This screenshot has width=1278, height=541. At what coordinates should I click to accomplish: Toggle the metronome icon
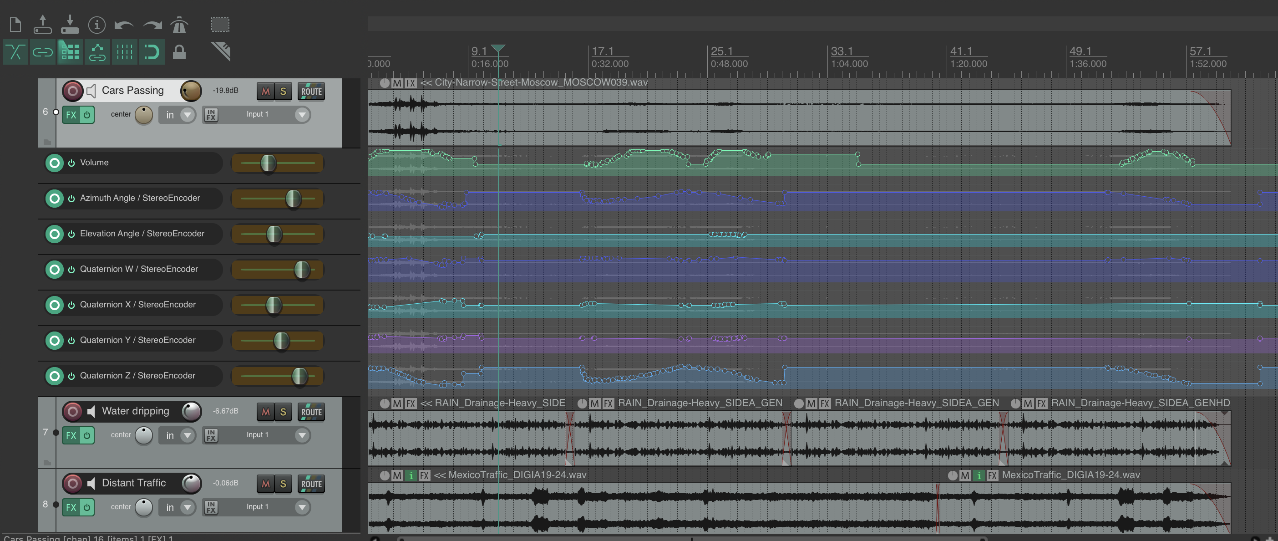pyautogui.click(x=179, y=24)
